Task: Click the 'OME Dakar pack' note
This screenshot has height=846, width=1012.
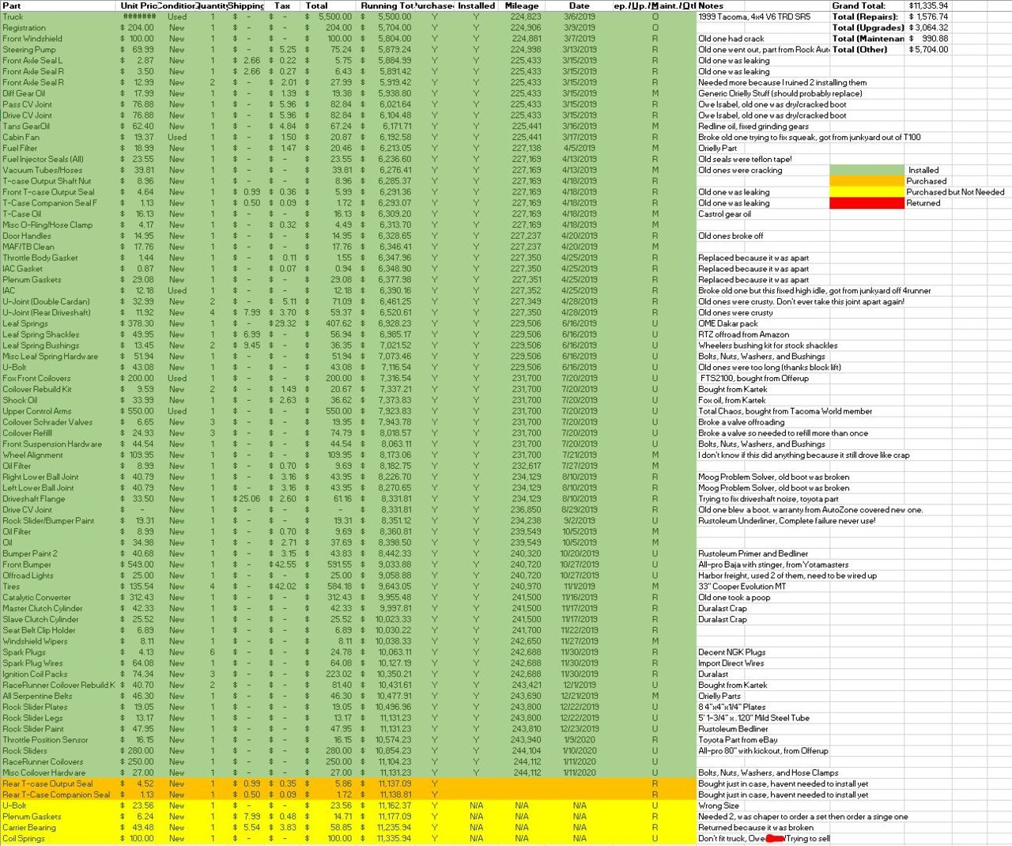Action: pos(728,323)
